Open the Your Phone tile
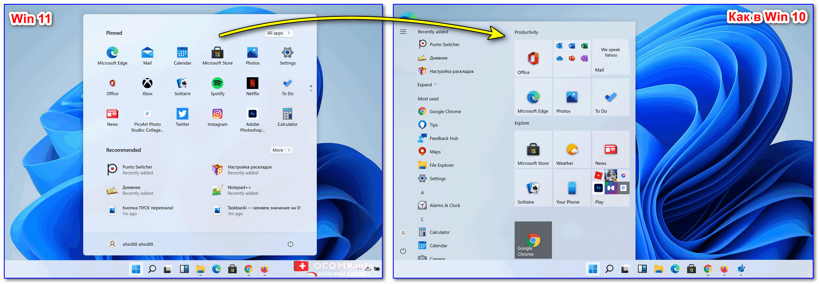 (572, 188)
